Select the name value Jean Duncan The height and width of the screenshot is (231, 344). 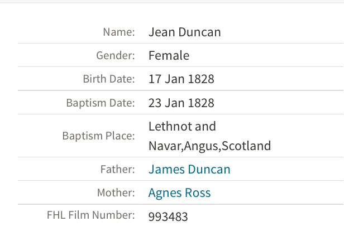[184, 32]
